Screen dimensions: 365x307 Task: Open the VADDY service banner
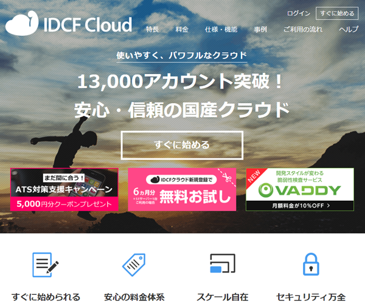click(x=300, y=189)
